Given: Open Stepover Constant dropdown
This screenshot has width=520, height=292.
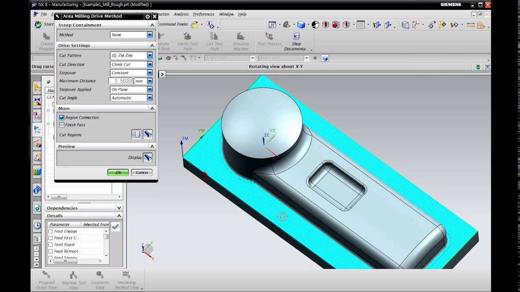Looking at the screenshot, I should (x=131, y=73).
